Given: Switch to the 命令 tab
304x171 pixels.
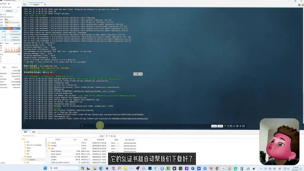Looking at the screenshot, I should point(34,132).
